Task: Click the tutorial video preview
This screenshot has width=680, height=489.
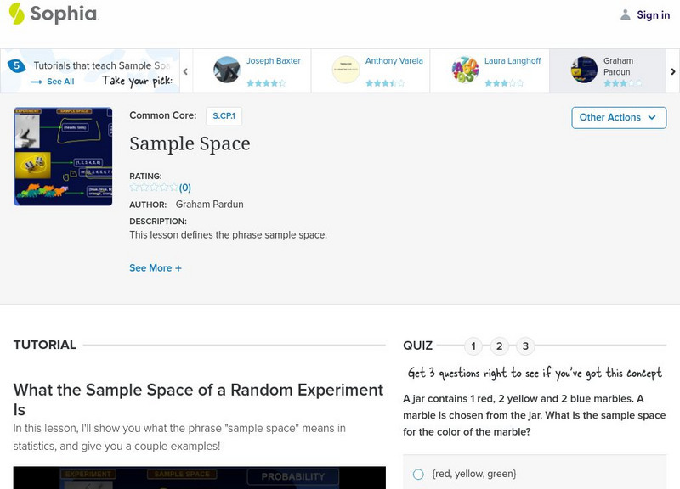Action: pos(200,477)
